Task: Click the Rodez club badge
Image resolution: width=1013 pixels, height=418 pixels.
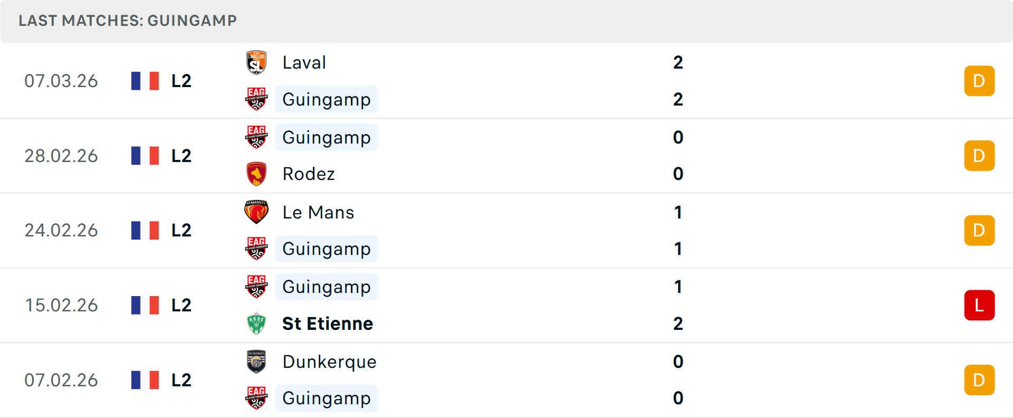Action: pyautogui.click(x=256, y=173)
